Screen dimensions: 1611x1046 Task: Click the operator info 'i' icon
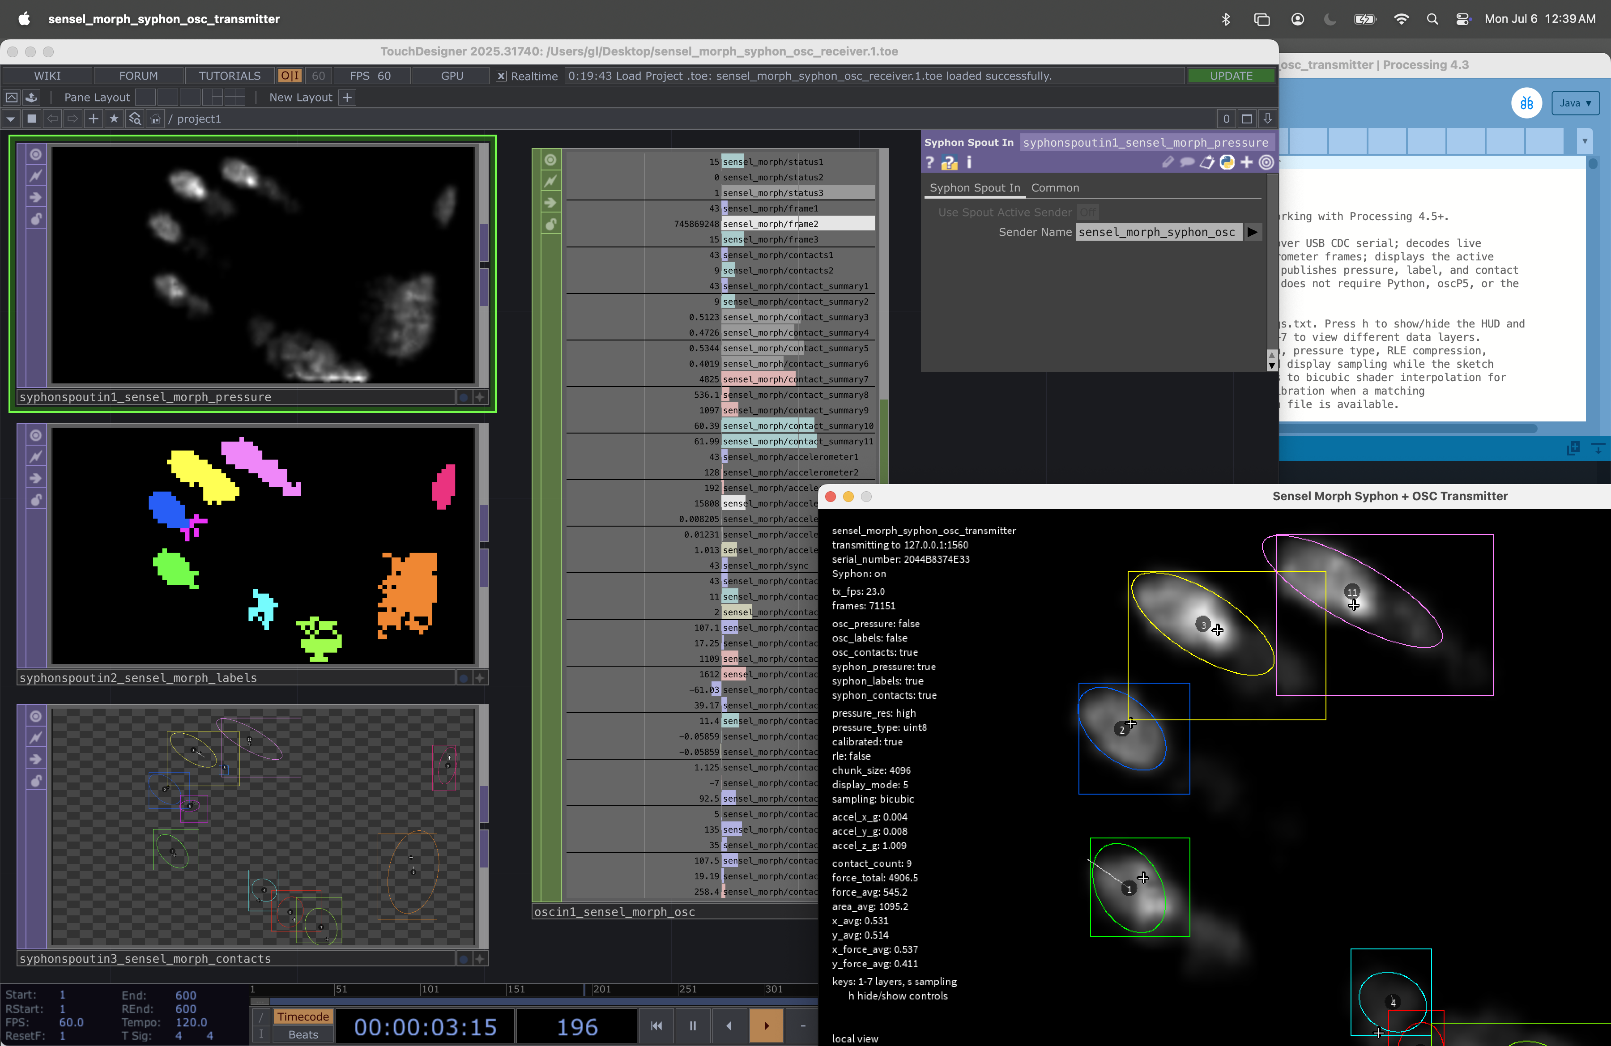(969, 162)
